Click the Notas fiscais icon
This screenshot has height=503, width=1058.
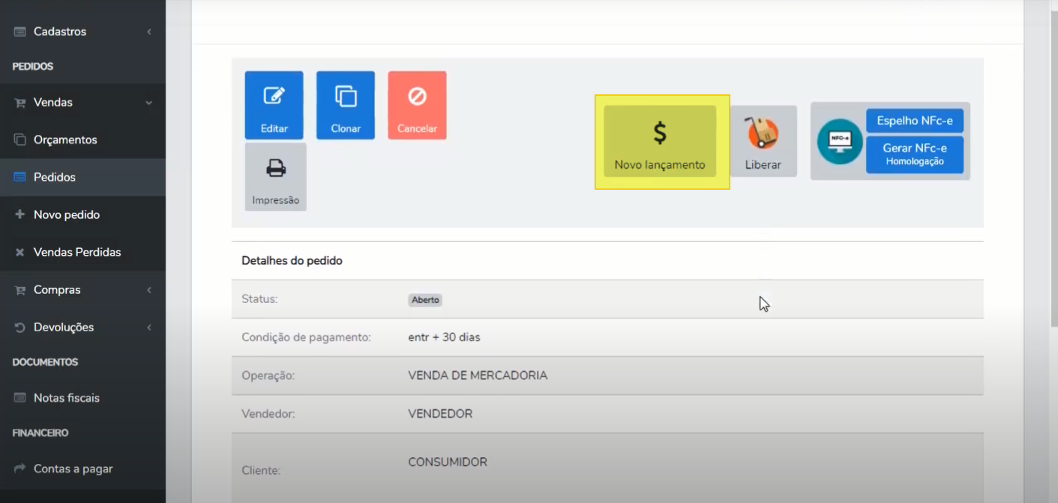click(19, 397)
